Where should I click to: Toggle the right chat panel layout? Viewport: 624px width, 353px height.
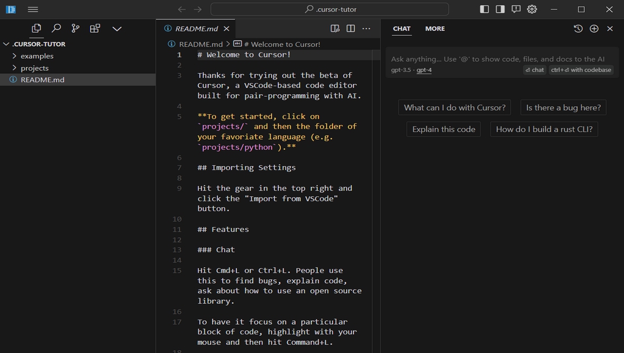pyautogui.click(x=500, y=9)
